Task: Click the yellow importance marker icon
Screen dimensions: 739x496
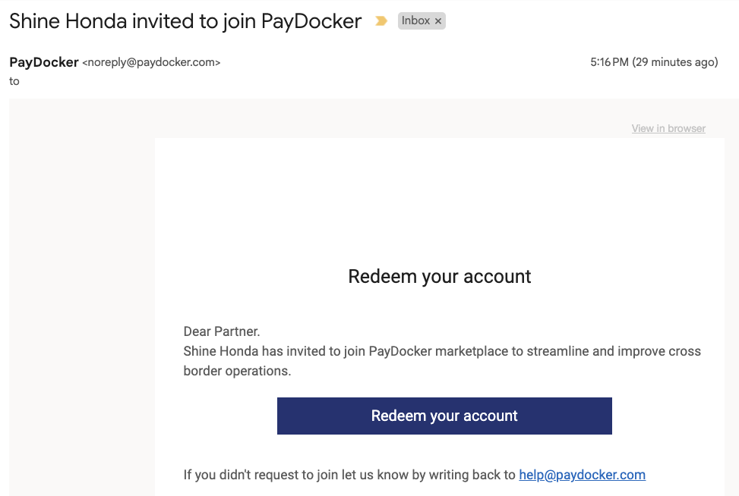Action: [x=381, y=20]
